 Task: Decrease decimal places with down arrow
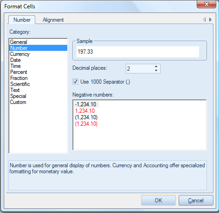click(156, 70)
